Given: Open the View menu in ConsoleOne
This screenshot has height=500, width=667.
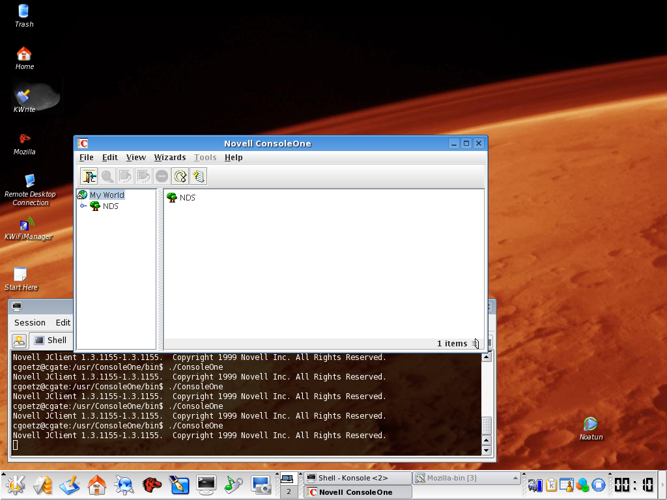Looking at the screenshot, I should pos(136,158).
